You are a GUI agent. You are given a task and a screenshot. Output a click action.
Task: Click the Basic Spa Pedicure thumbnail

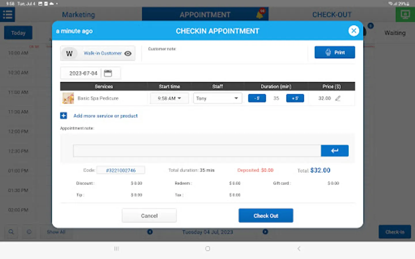pos(68,98)
